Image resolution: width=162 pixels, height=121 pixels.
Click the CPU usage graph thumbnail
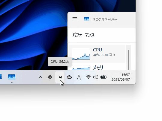(81, 54)
